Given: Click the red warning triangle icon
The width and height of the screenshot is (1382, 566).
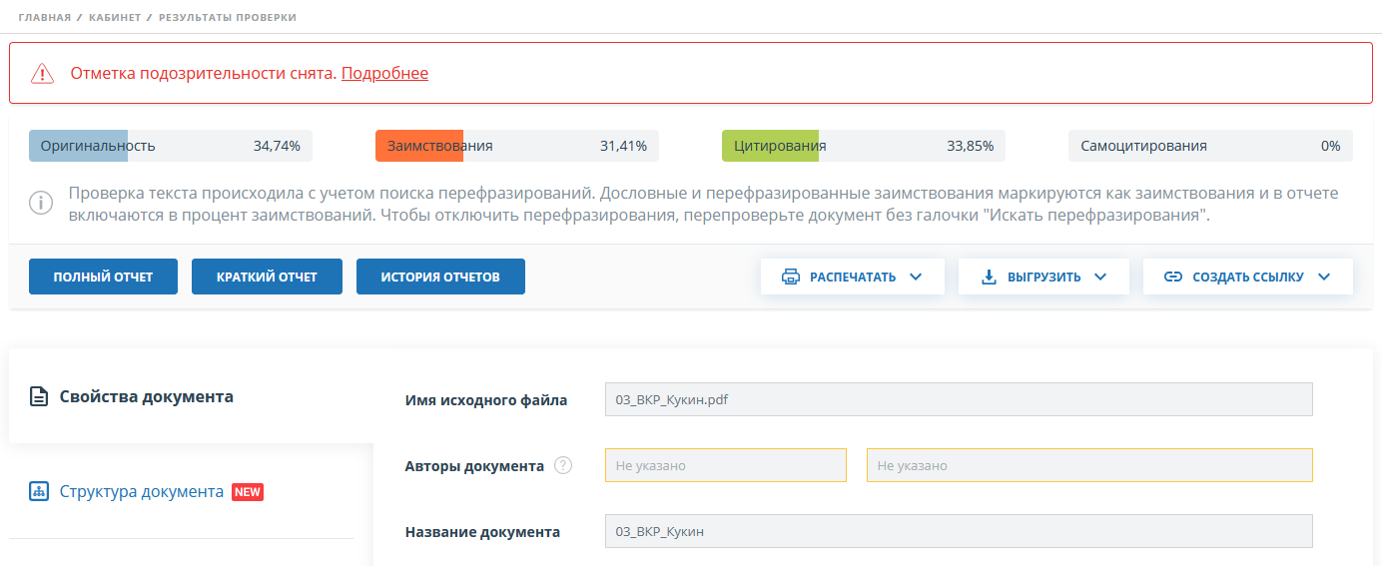Looking at the screenshot, I should pos(42,73).
